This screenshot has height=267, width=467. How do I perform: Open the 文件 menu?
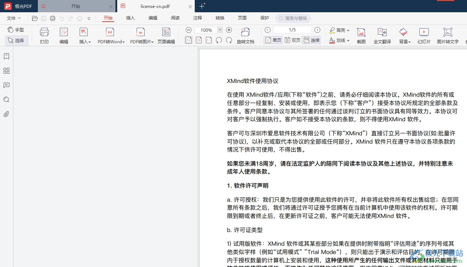[x=14, y=18]
